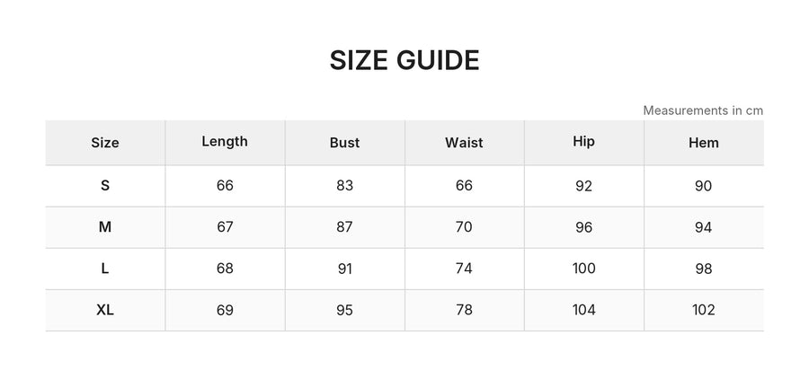Select the M size row label
The height and width of the screenshot is (379, 809).
click(x=105, y=227)
